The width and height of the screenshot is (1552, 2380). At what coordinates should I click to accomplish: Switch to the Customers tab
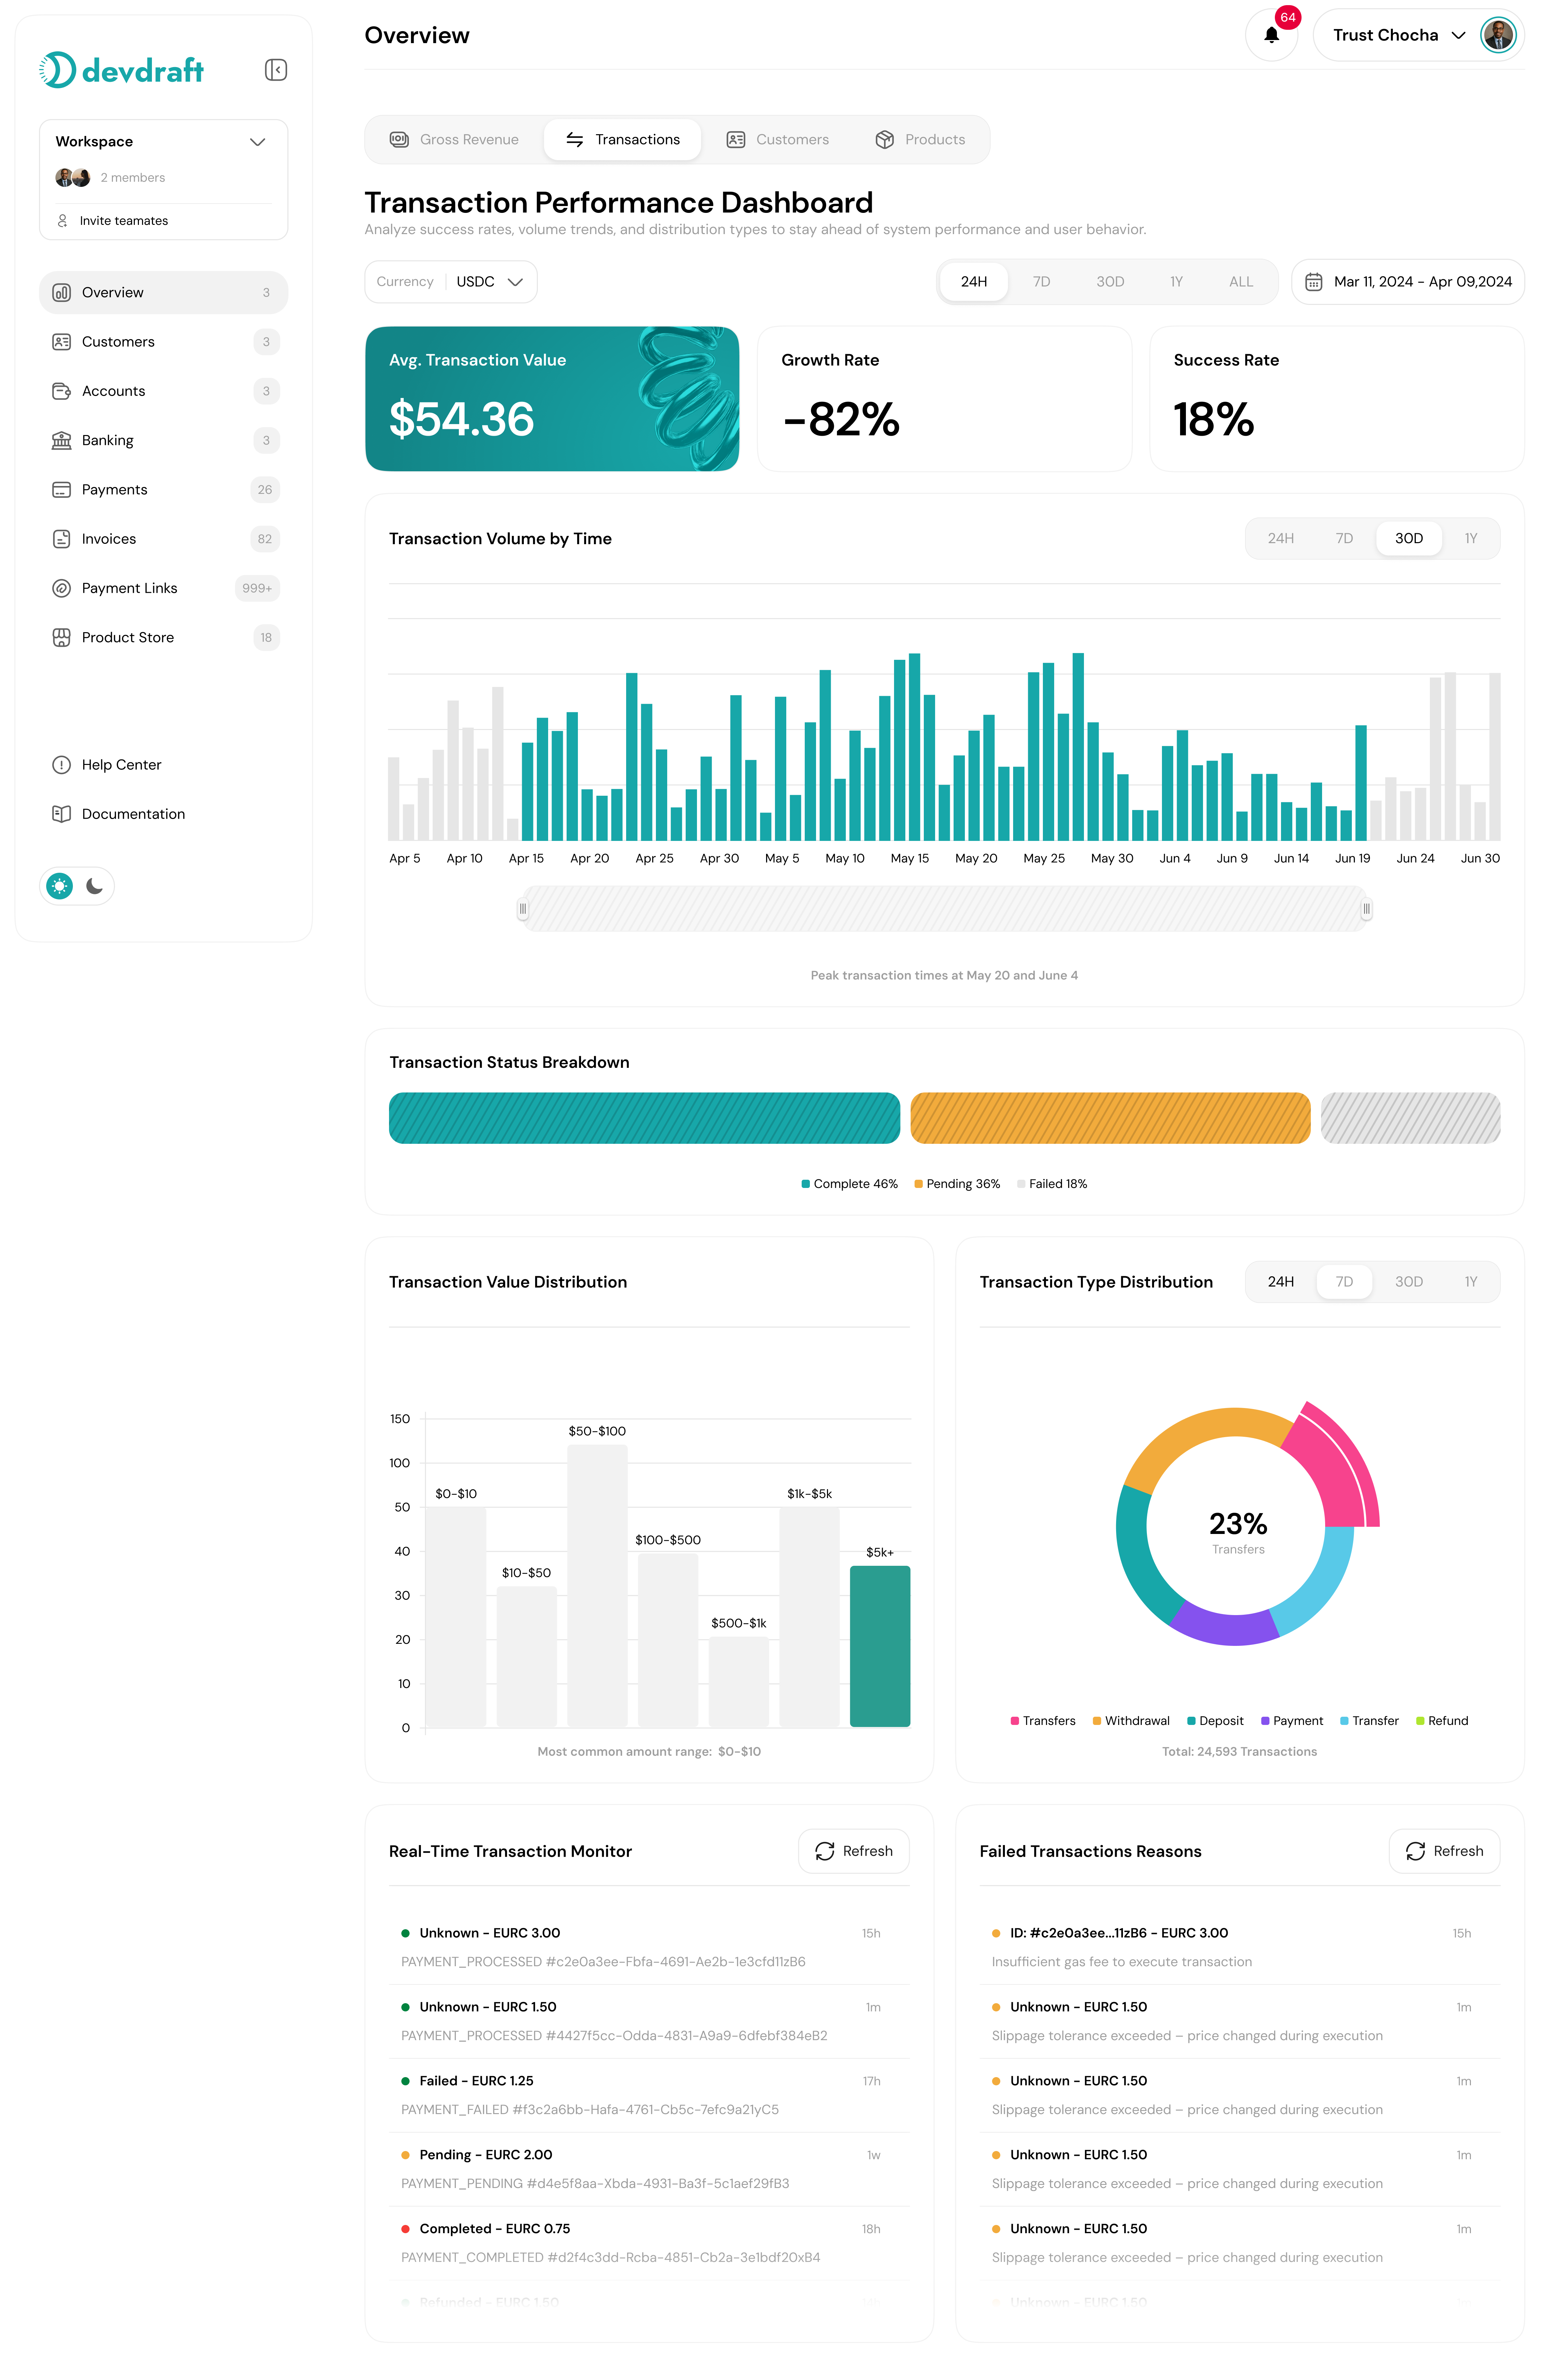coord(779,139)
